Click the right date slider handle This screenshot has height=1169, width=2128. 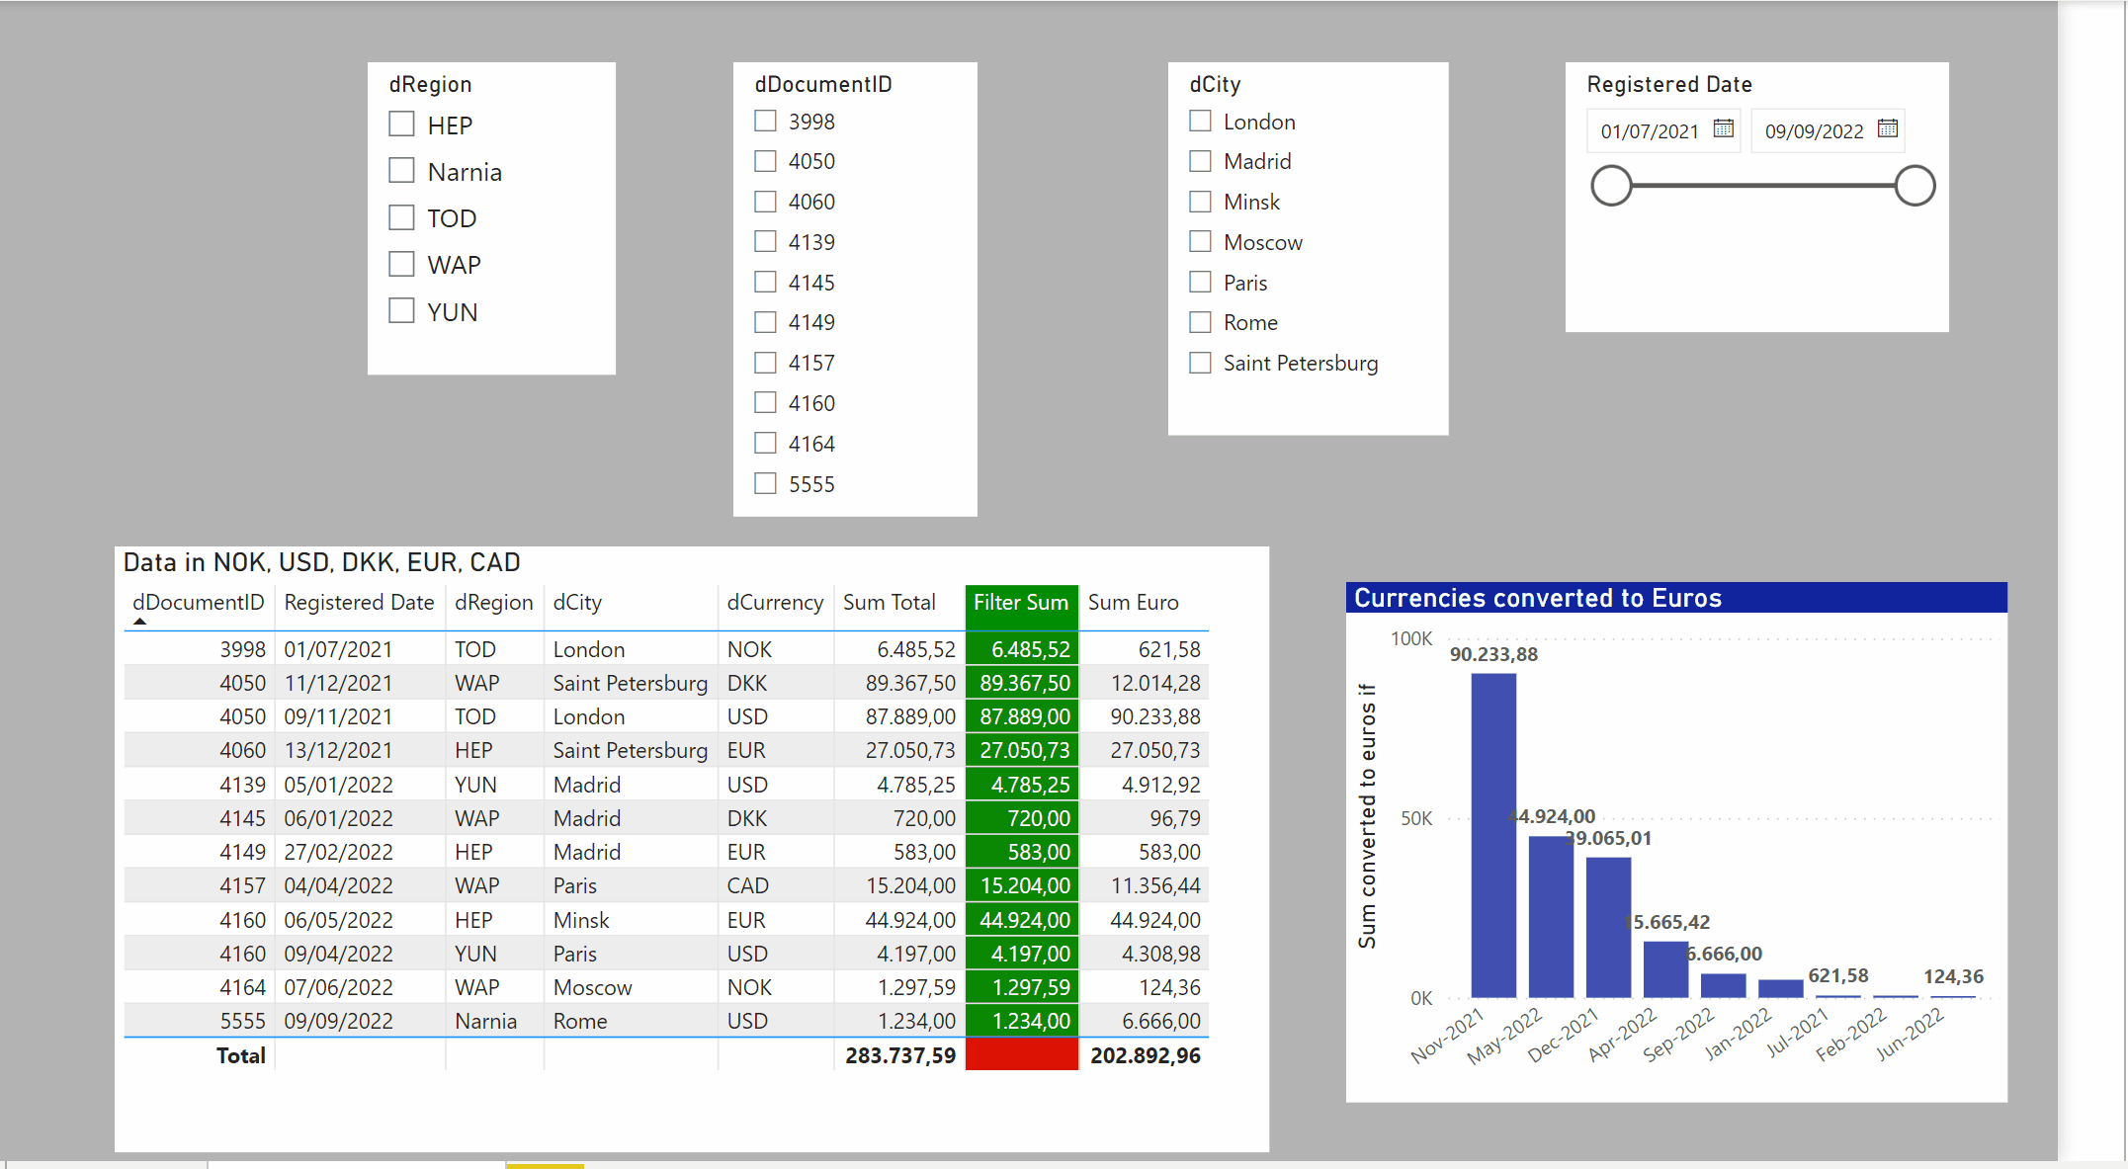coord(1915,186)
